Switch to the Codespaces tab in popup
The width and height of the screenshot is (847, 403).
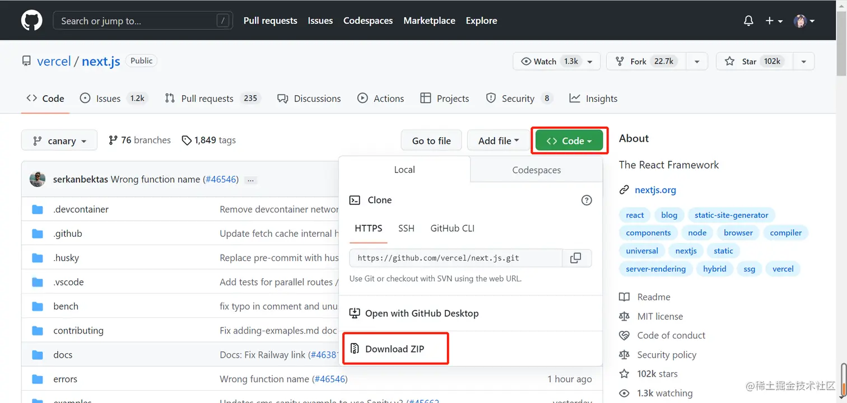[537, 170]
